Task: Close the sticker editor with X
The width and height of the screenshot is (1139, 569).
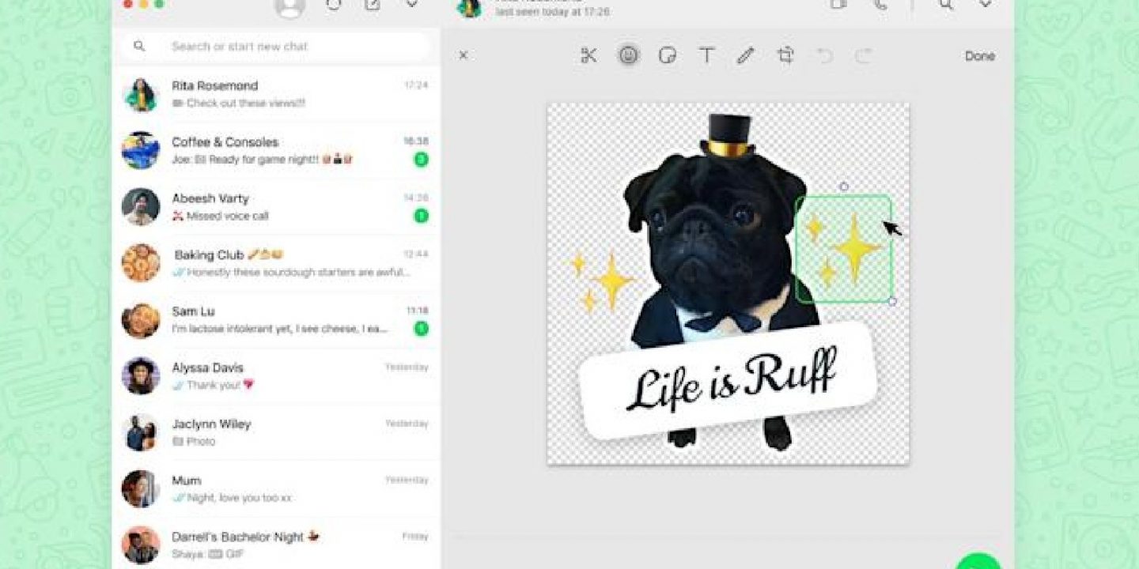Action: coord(464,55)
